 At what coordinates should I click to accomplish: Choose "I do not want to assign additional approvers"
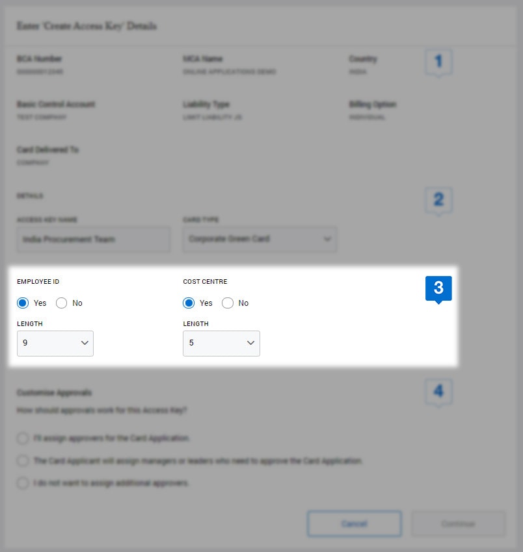pos(23,483)
